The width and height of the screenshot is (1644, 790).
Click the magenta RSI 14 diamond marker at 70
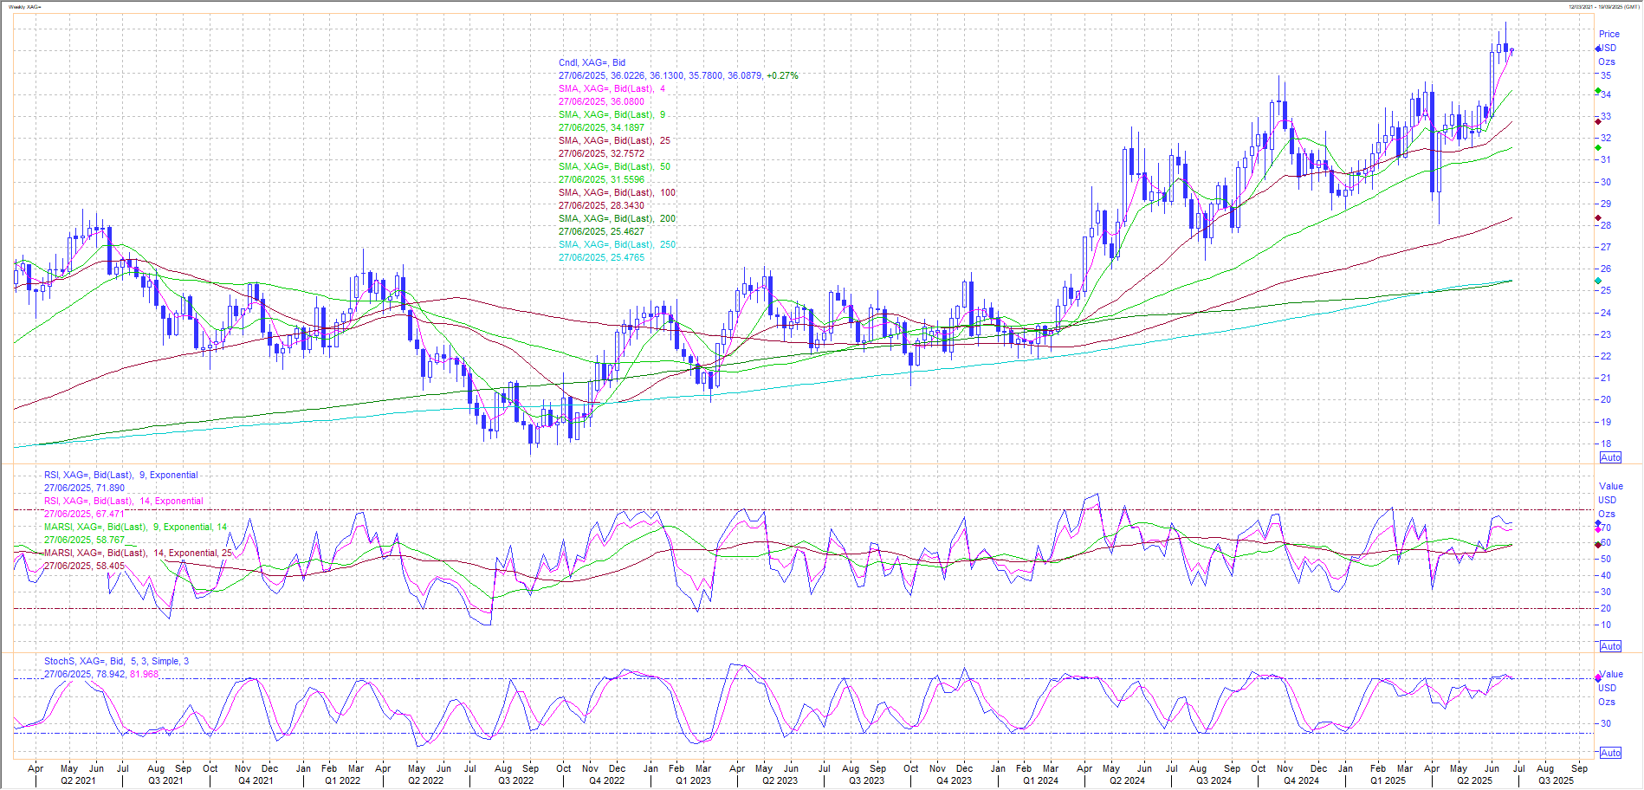[x=1598, y=529]
